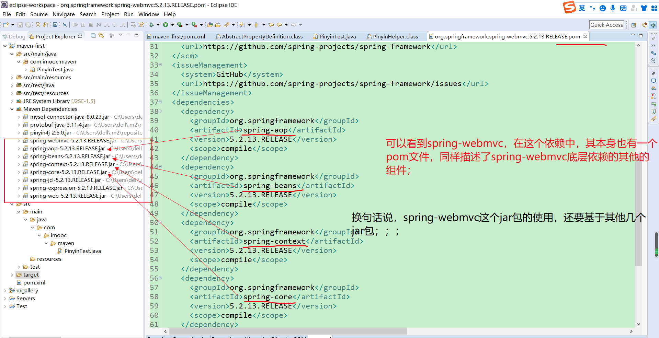This screenshot has height=338, width=659.
Task: Click the Suspend debug toolbar icon
Action: point(83,25)
